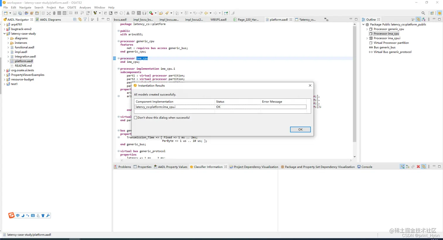
Task: Collapse the processor generic_cpu code fold
Action: pos(118,41)
